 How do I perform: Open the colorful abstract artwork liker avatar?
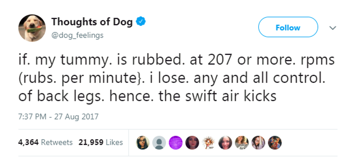pyautogui.click(x=274, y=142)
